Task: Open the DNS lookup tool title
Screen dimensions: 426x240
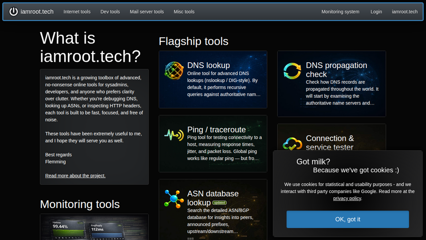Action: point(209,65)
